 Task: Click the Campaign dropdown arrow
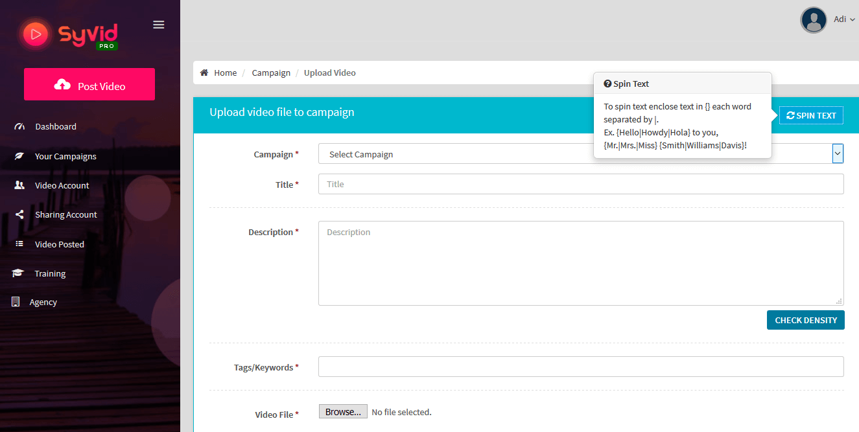click(838, 153)
